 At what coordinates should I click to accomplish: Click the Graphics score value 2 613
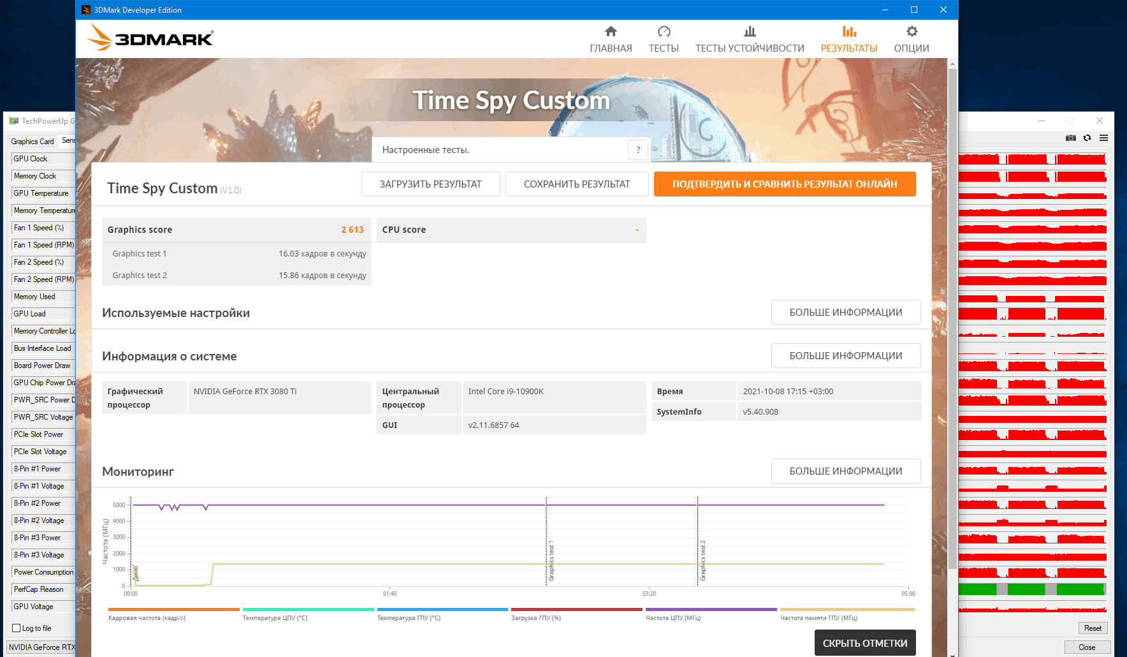[x=352, y=230]
